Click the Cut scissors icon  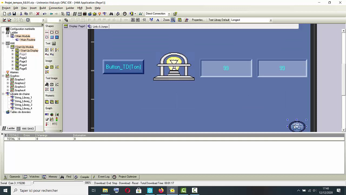coord(21,14)
